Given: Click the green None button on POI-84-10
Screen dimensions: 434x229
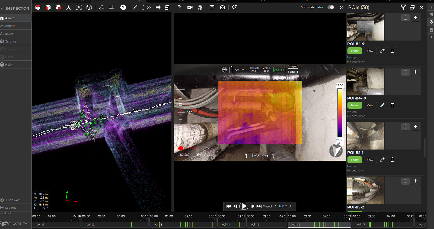Looking at the screenshot, I should [x=355, y=105].
